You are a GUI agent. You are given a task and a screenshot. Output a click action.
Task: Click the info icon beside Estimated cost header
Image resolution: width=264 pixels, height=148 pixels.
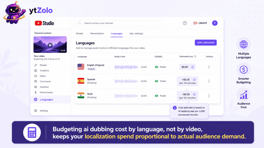(195, 57)
